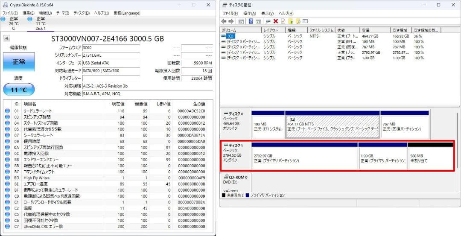The width and height of the screenshot is (461, 236).
Task: Click the empty ドライブレター field
Action: coord(111,79)
